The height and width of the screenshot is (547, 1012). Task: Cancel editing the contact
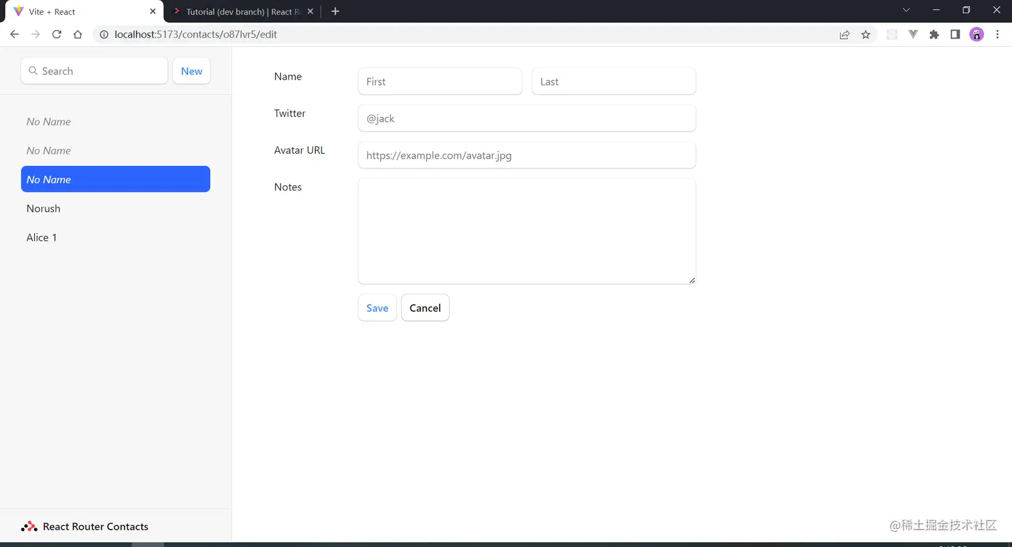coord(425,308)
